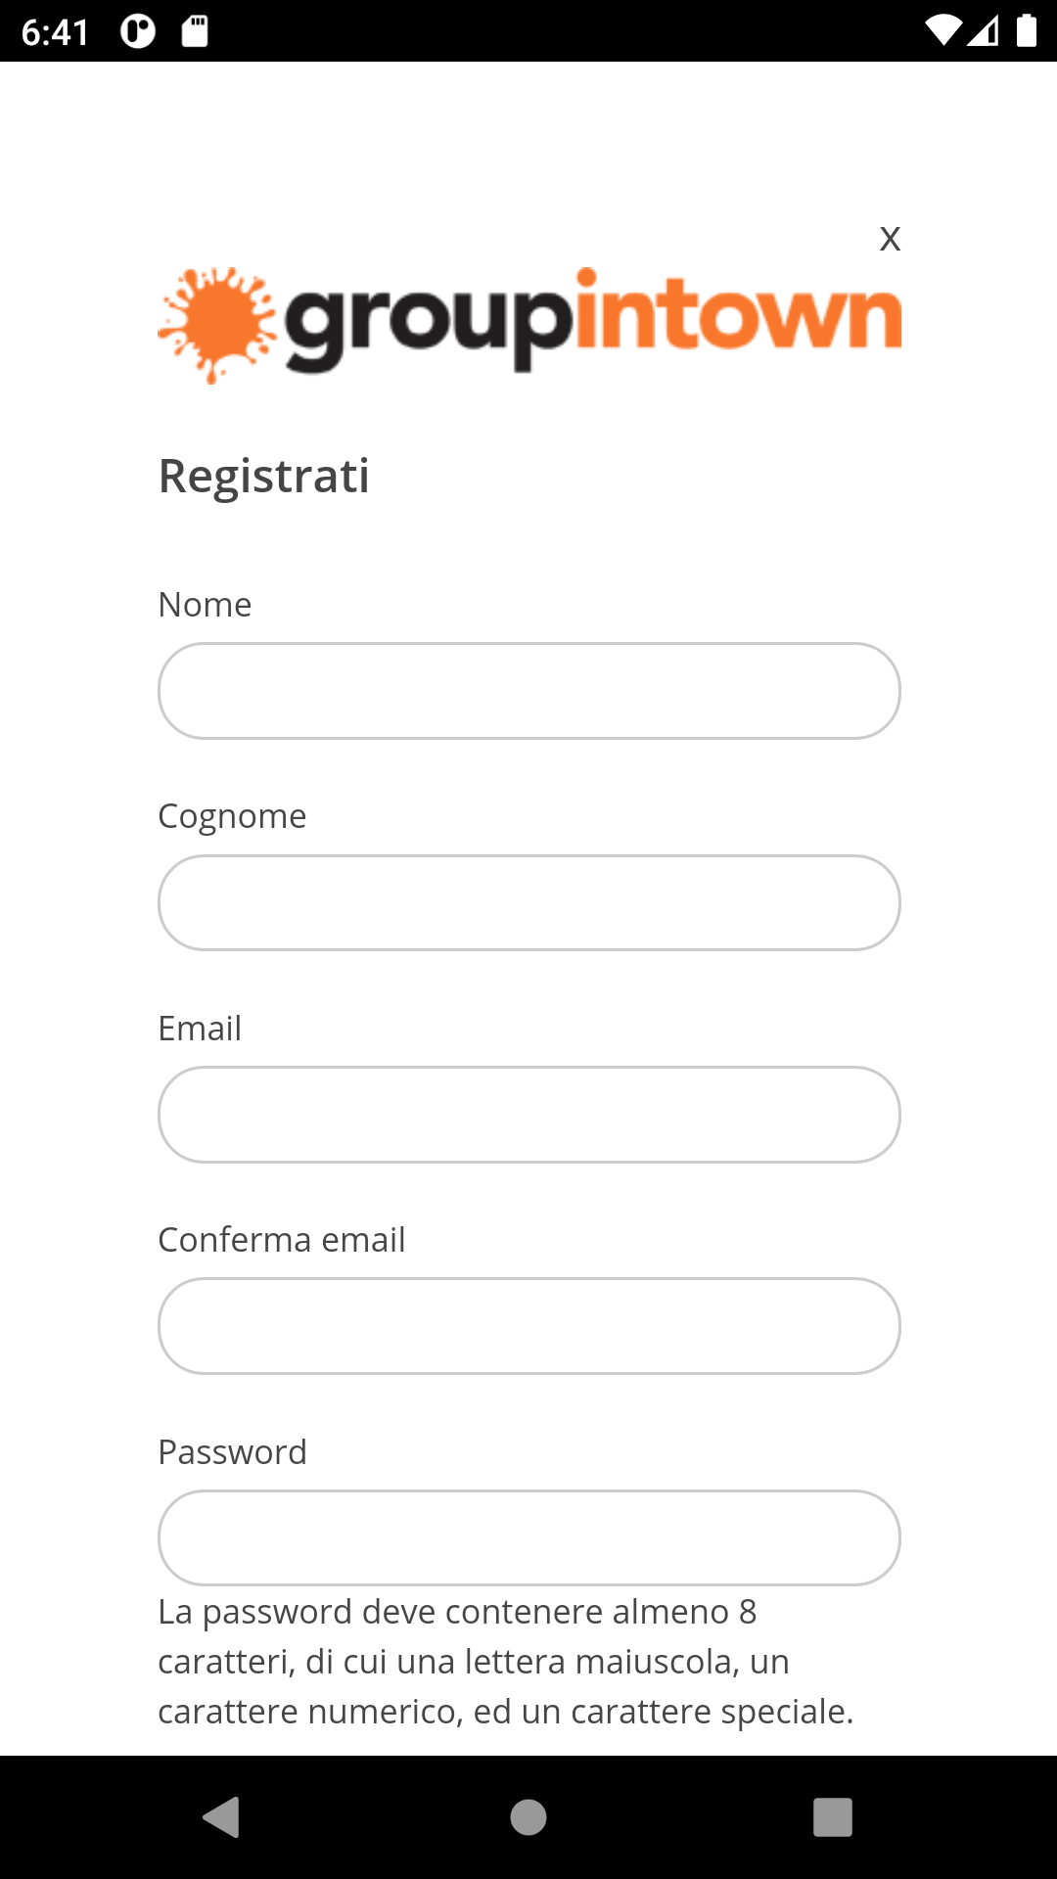Tap the round P notification icon
The height and width of the screenshot is (1879, 1057).
[138, 31]
